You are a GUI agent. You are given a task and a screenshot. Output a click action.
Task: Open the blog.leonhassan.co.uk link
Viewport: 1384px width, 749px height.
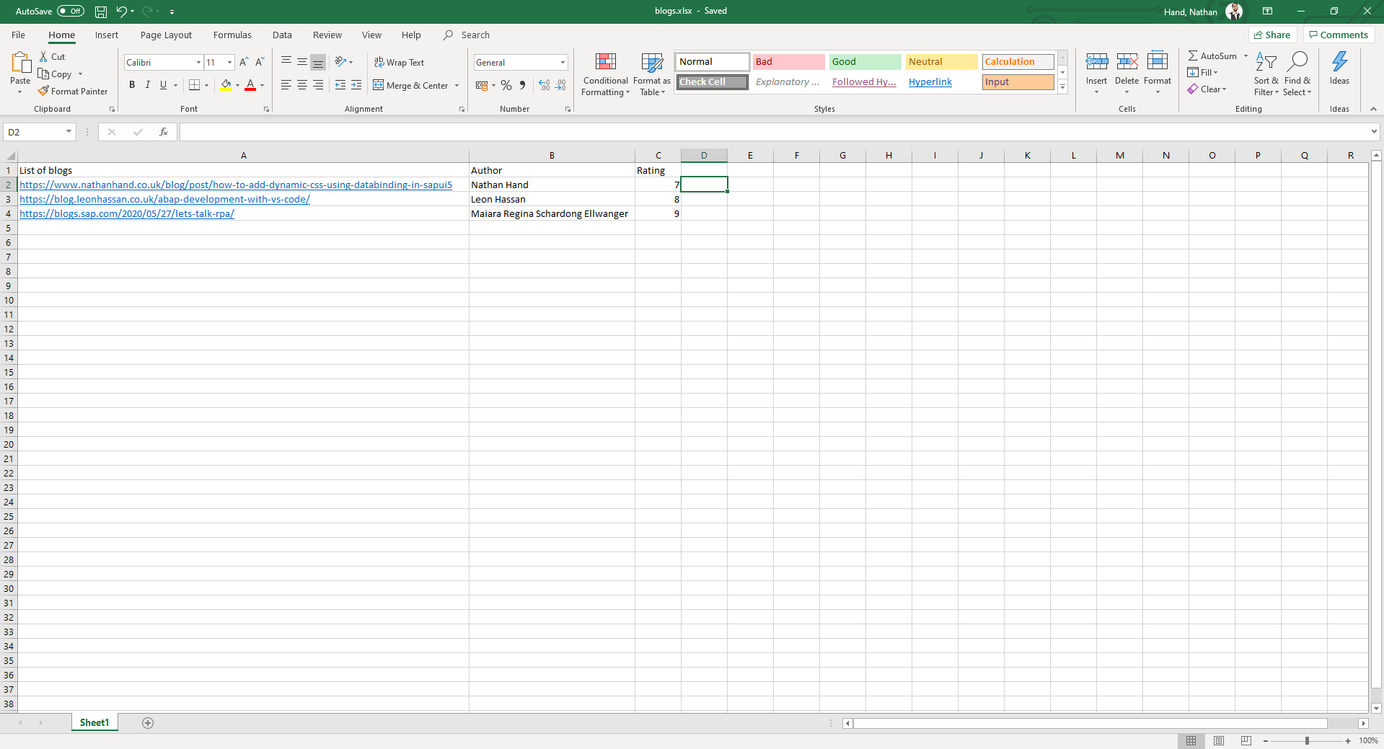coord(164,199)
